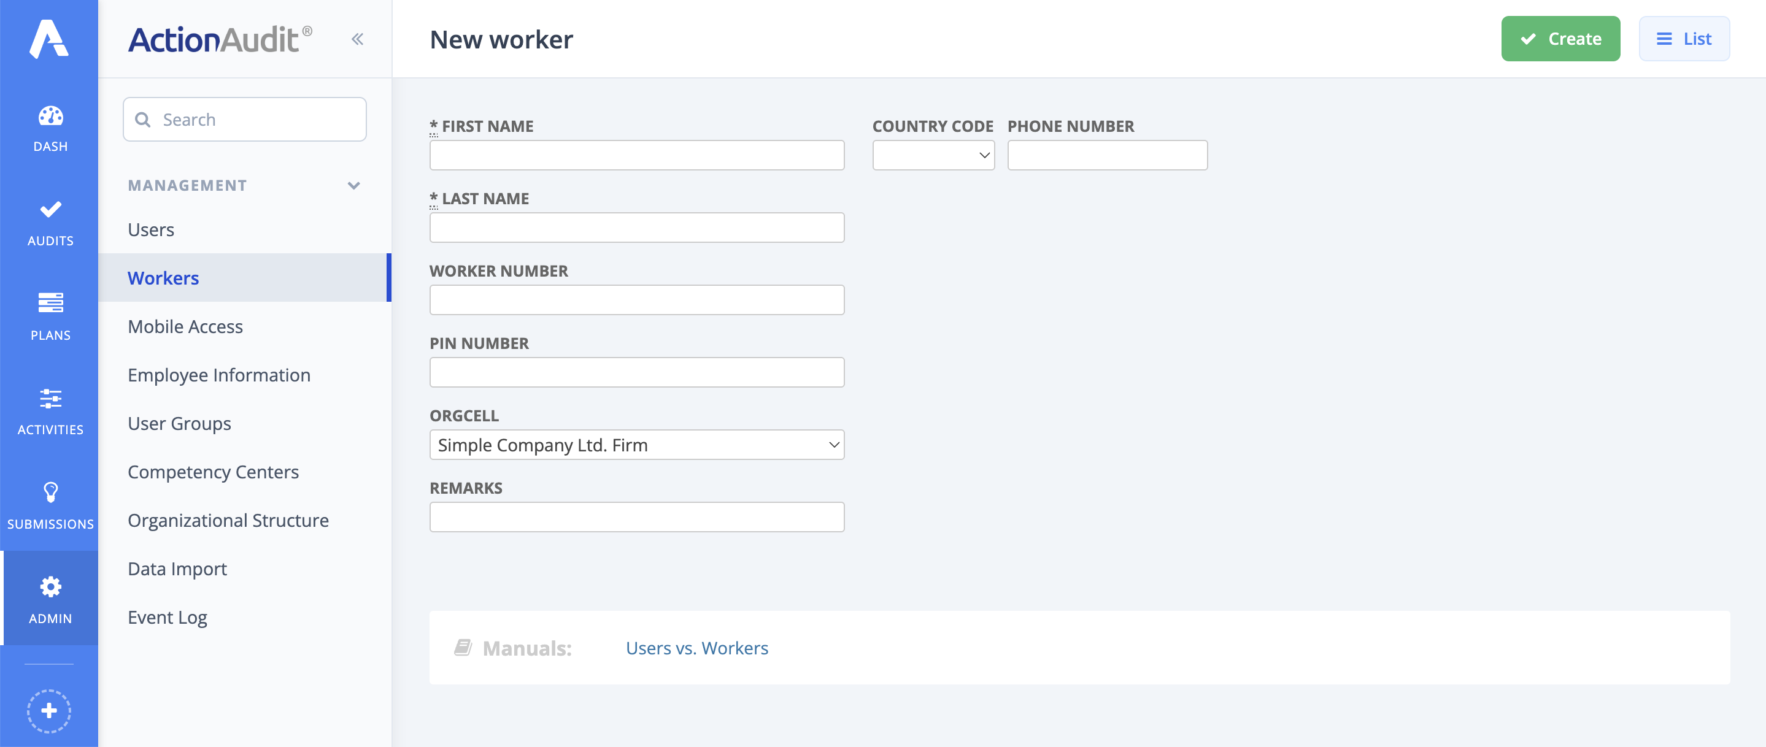The width and height of the screenshot is (1766, 747).
Task: Select the Audits icon in sidebar
Action: click(49, 221)
